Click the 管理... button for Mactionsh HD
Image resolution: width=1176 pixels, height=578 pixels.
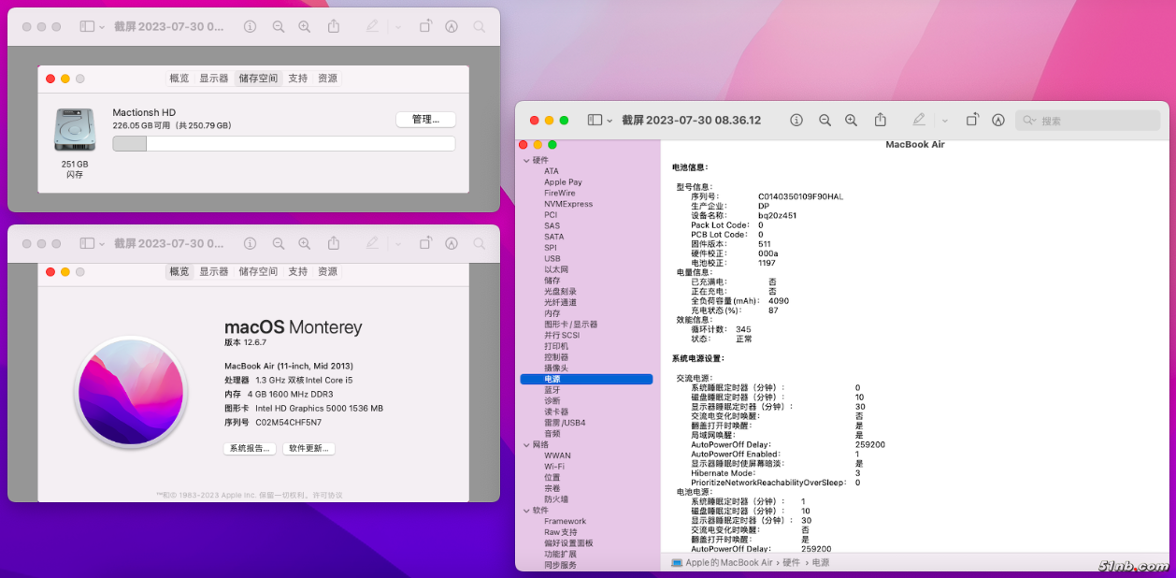(x=425, y=120)
